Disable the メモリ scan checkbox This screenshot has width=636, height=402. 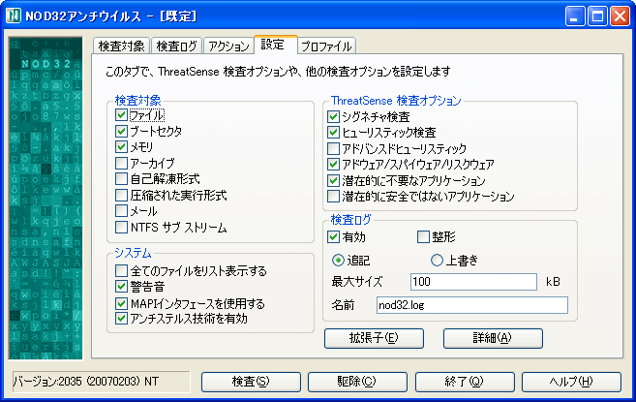tap(121, 146)
